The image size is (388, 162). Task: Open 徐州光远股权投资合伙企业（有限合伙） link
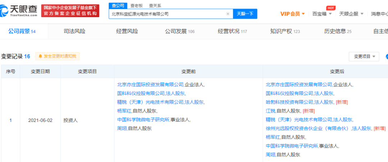(x=308, y=128)
